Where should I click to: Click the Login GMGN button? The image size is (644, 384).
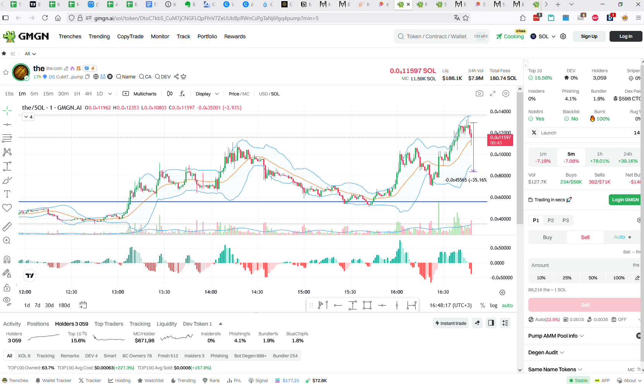click(625, 200)
